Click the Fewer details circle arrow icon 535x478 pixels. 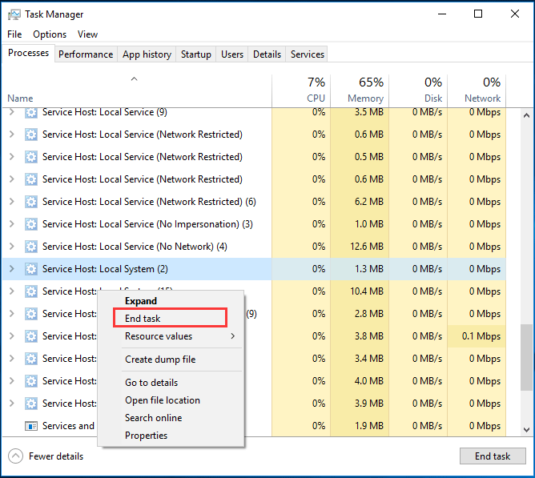pyautogui.click(x=15, y=456)
